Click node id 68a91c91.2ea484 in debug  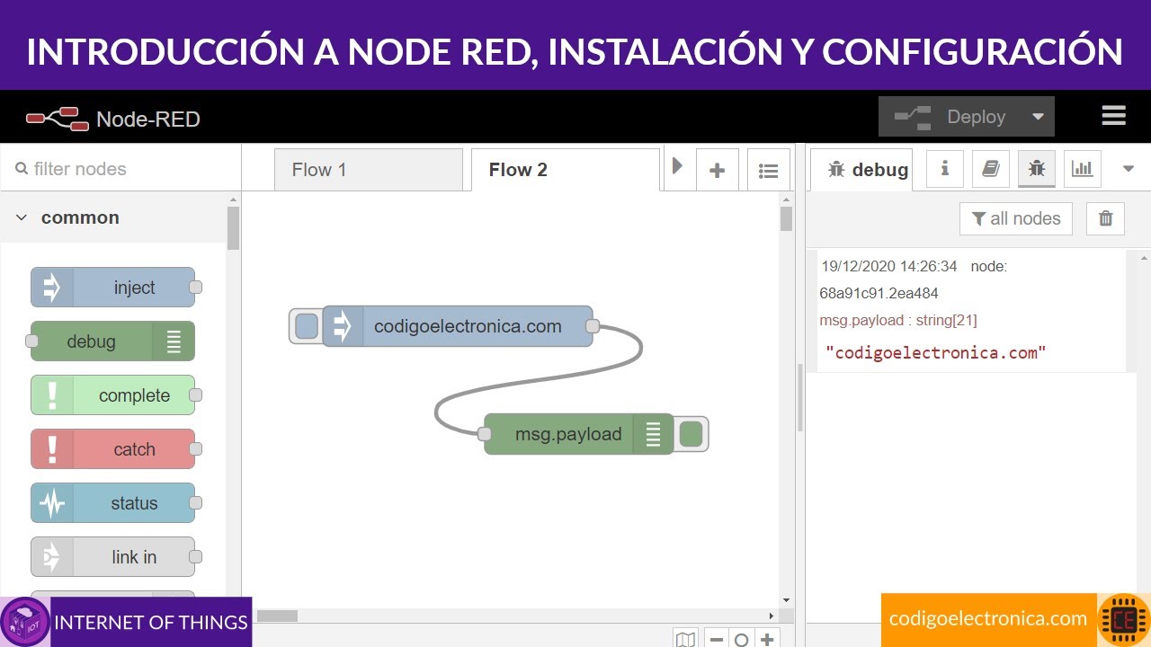(879, 293)
